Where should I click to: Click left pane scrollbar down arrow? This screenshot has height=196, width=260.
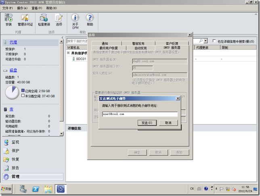[61, 134]
